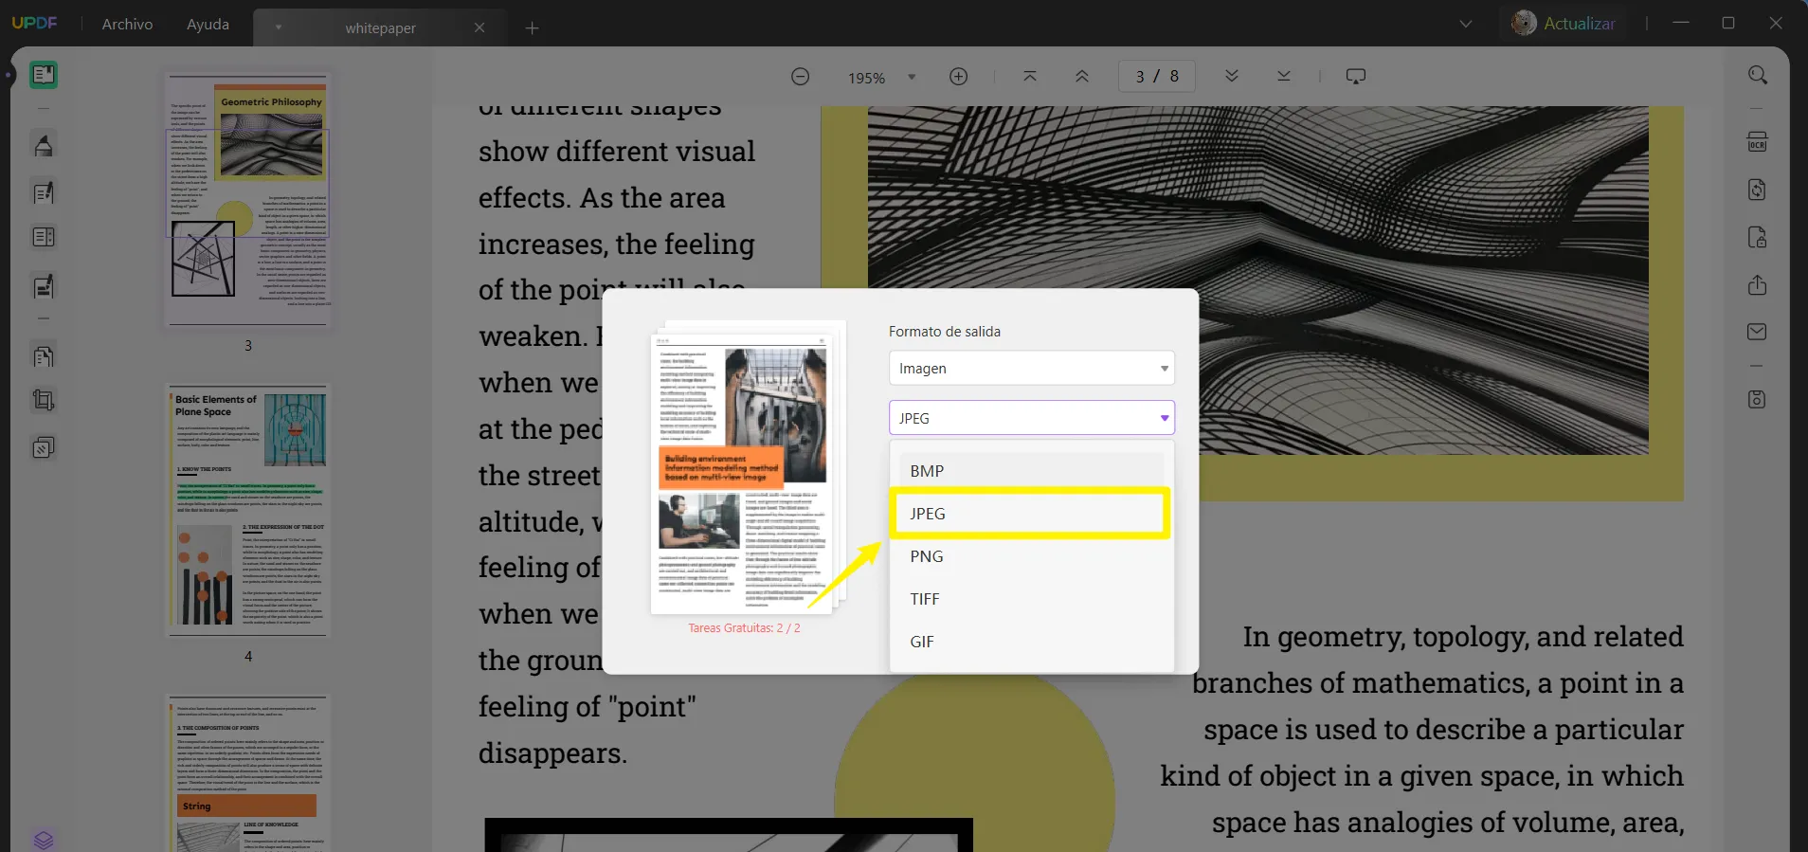The width and height of the screenshot is (1808, 852).
Task: Open the batch processing stack icon
Action: click(44, 447)
